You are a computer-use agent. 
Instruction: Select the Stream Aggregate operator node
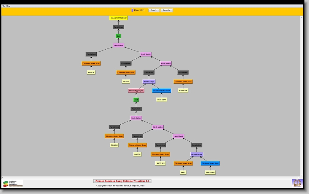click(x=136, y=91)
